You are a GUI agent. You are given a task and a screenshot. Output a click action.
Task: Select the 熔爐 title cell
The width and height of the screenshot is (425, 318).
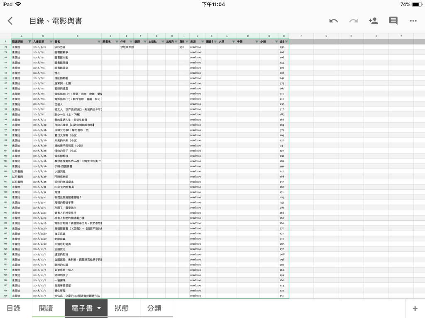click(78, 192)
